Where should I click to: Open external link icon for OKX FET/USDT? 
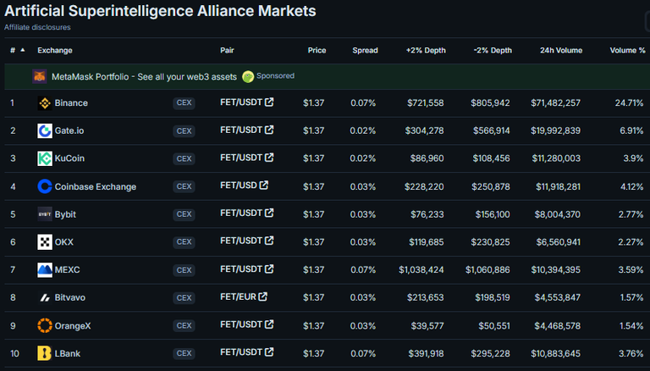click(269, 241)
